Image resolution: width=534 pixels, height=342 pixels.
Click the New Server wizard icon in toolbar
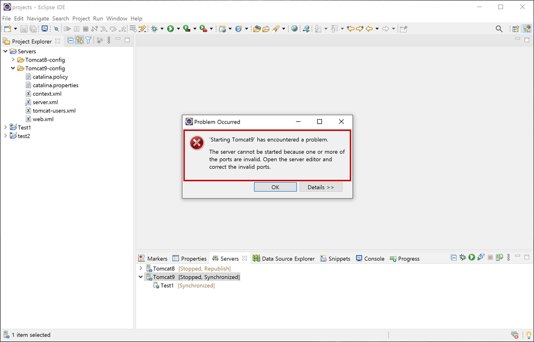click(222, 29)
